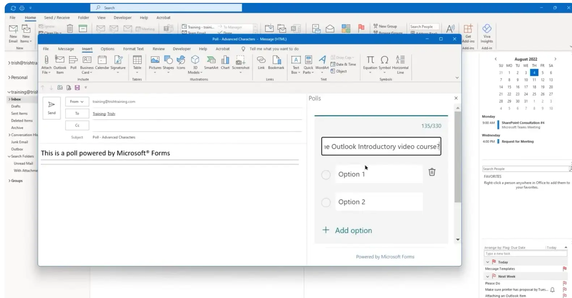
Task: Insert a Chart from the ribbon
Action: [225, 63]
